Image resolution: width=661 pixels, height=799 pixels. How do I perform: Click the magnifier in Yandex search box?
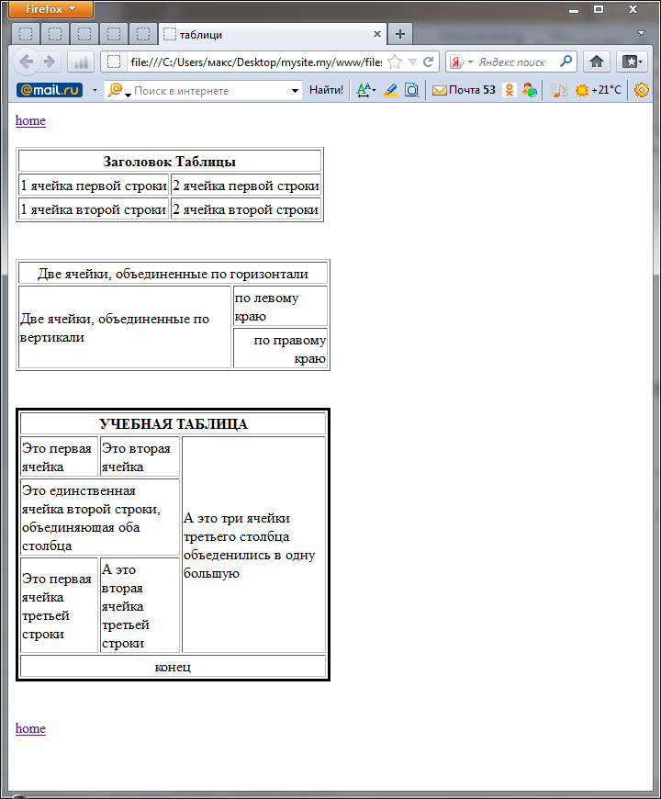pos(566,62)
